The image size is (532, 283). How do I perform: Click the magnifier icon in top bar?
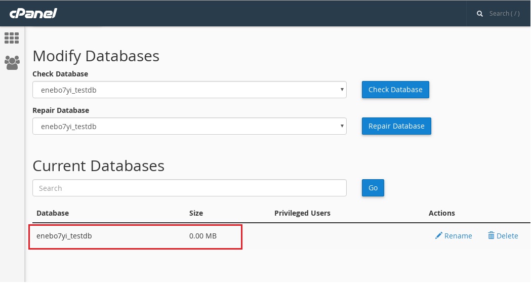(x=480, y=14)
